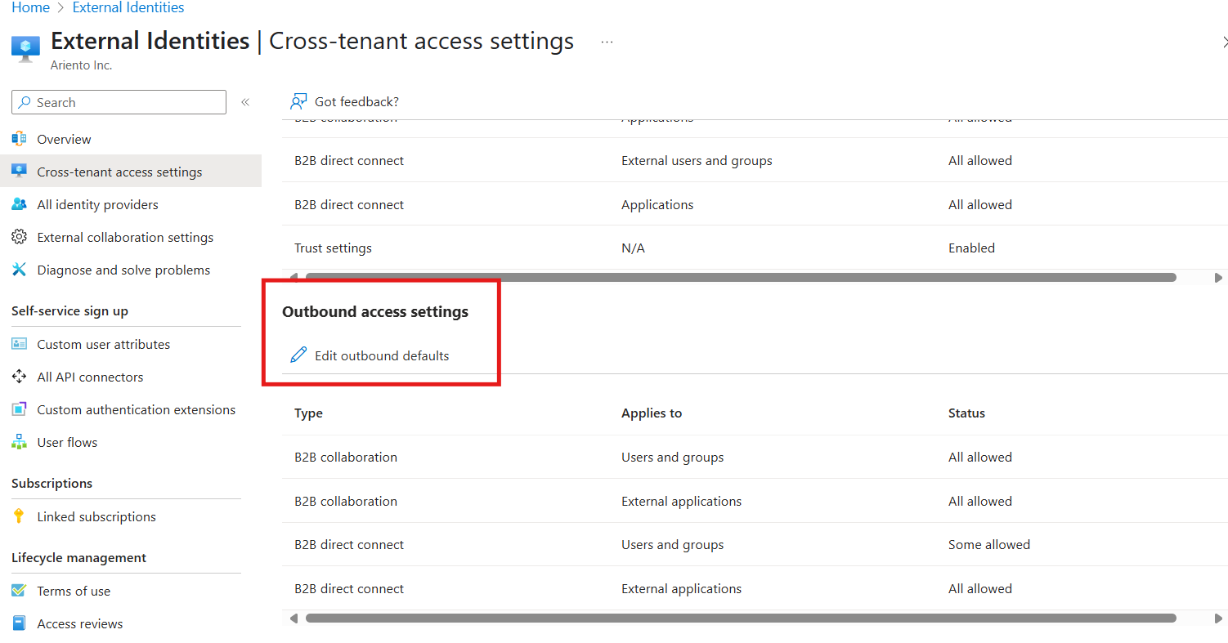Open User flows menu item
The image size is (1228, 643).
[x=67, y=442]
